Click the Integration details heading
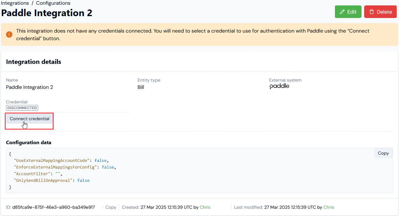The width and height of the screenshot is (399, 216). (x=34, y=62)
